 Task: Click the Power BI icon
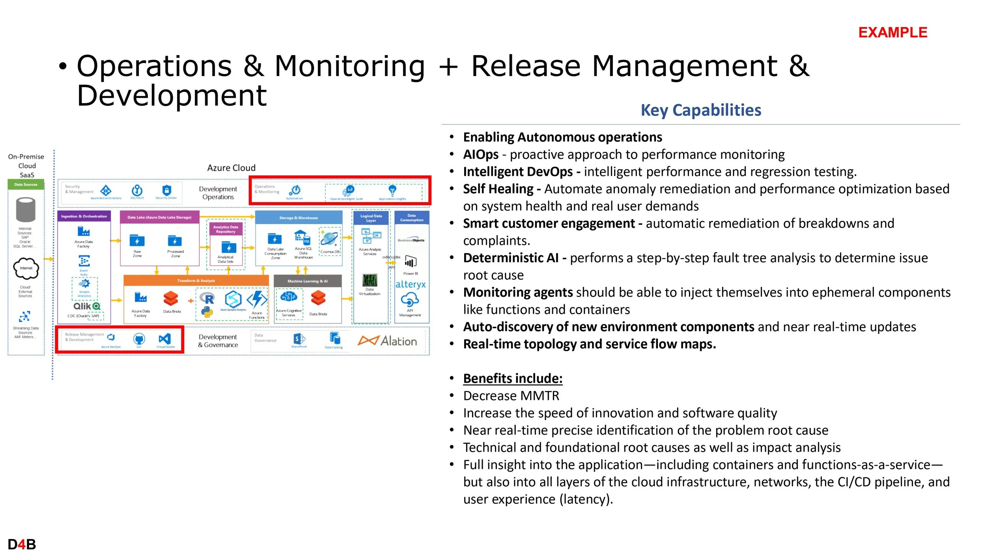pyautogui.click(x=411, y=262)
